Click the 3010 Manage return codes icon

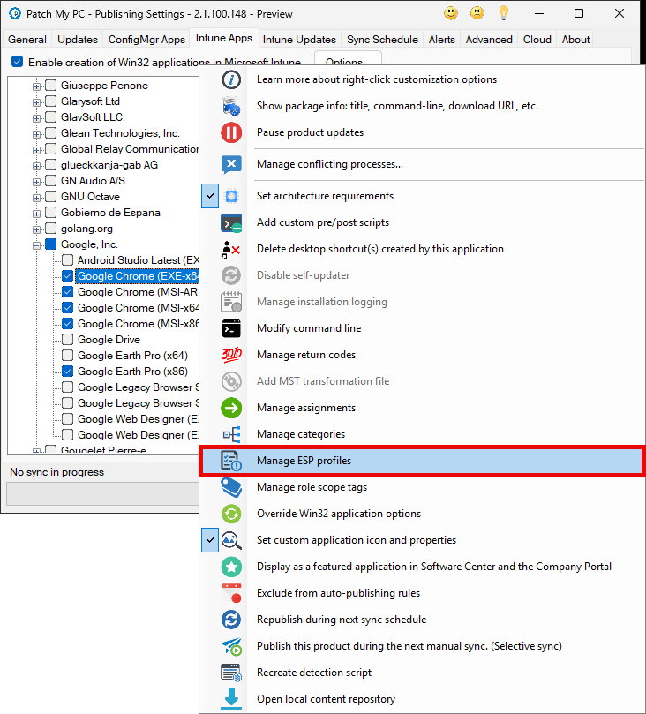pyautogui.click(x=231, y=355)
